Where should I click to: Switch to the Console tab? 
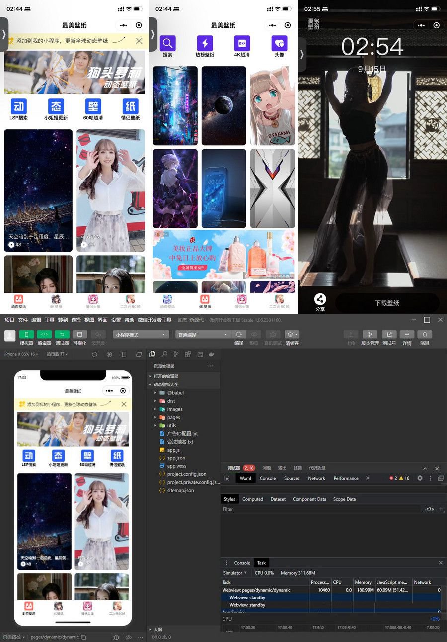pyautogui.click(x=267, y=478)
